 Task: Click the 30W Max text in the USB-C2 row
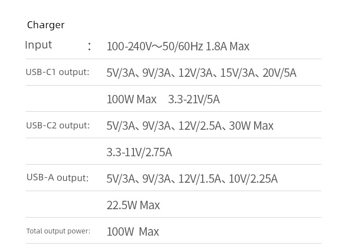[x=251, y=126]
